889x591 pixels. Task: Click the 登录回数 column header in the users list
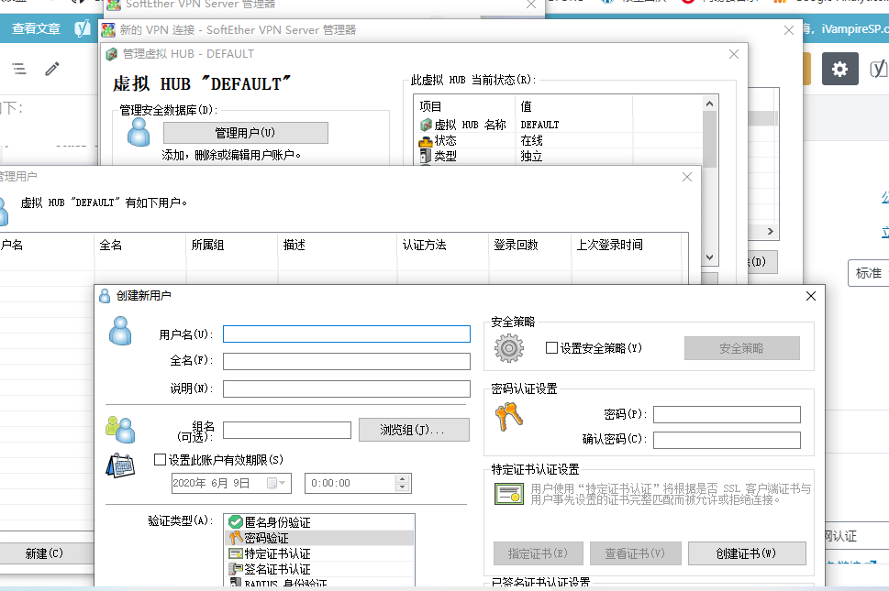529,245
